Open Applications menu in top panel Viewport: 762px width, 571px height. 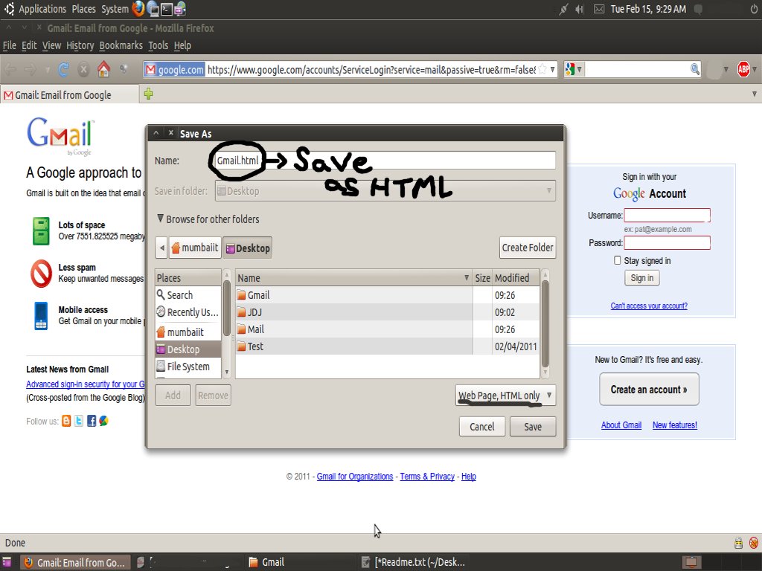click(x=42, y=9)
